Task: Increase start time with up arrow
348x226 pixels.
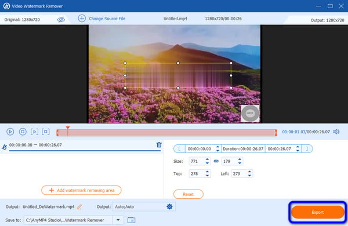Action: [x=217, y=147]
